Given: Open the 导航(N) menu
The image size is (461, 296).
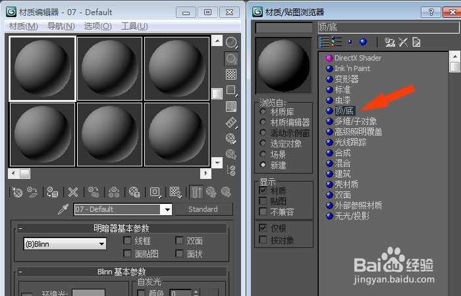Looking at the screenshot, I should [x=61, y=26].
